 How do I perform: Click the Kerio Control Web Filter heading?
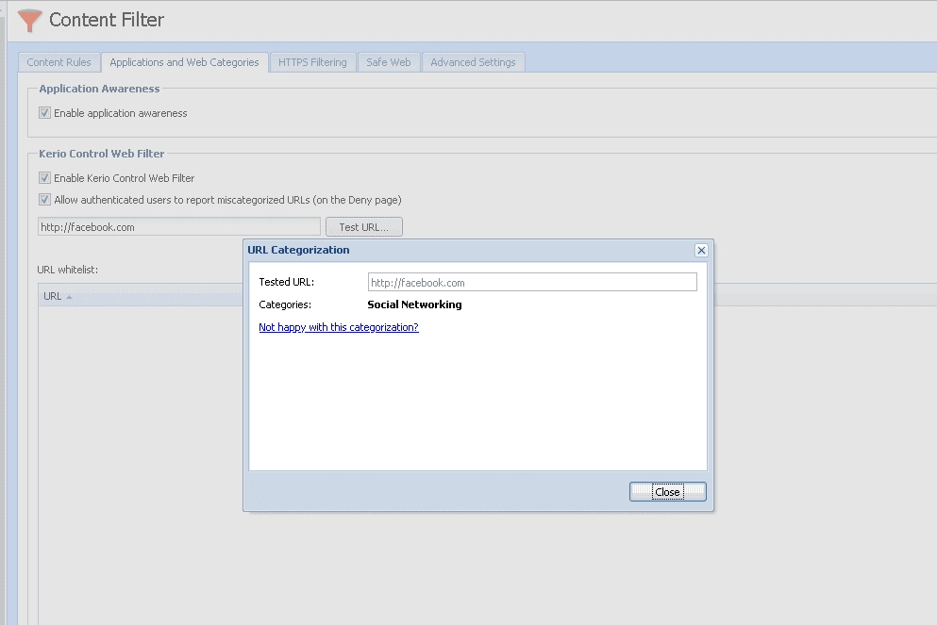point(102,154)
